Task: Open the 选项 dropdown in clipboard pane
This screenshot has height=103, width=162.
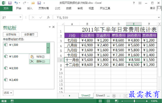Action: (8, 93)
